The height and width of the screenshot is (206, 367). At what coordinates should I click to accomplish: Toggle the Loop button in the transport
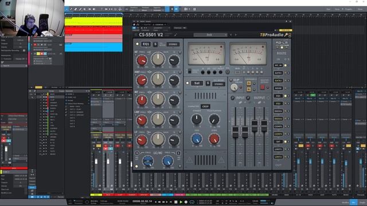pos(192,202)
